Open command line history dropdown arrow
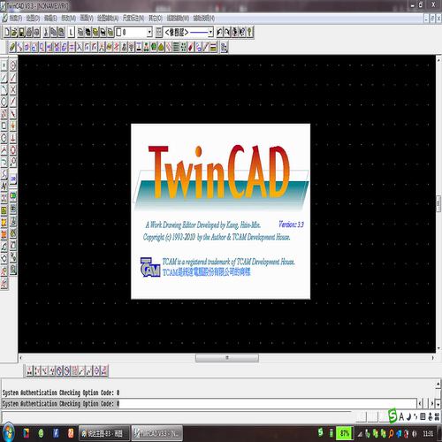The image size is (442, 442). pyautogui.click(x=438, y=403)
